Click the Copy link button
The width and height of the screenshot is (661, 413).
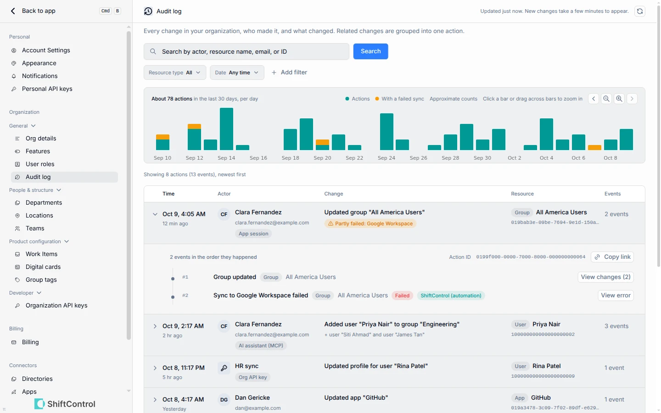[x=612, y=257]
